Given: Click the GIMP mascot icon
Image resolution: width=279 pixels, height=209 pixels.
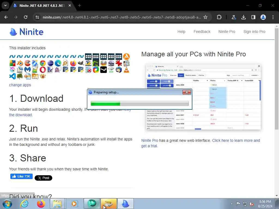Looking at the screenshot, I should click(x=81, y=63).
